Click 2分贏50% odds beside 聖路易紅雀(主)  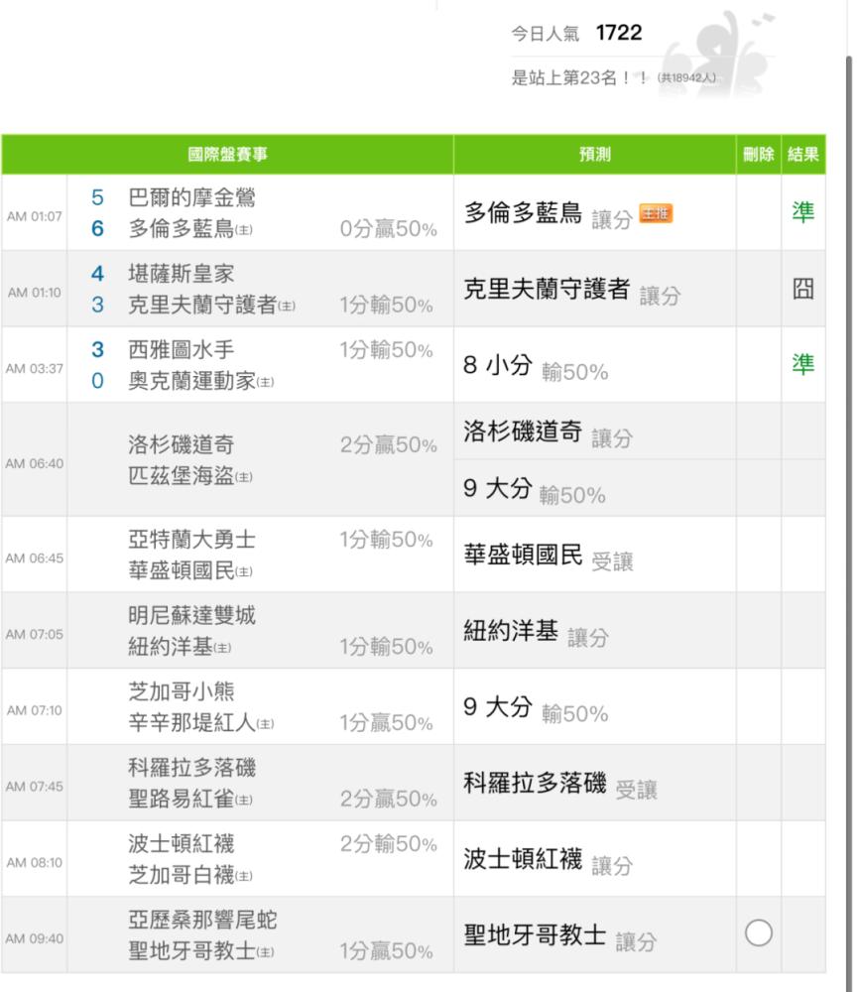389,799
